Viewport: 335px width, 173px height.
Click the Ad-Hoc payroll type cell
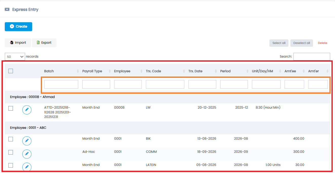(89, 152)
